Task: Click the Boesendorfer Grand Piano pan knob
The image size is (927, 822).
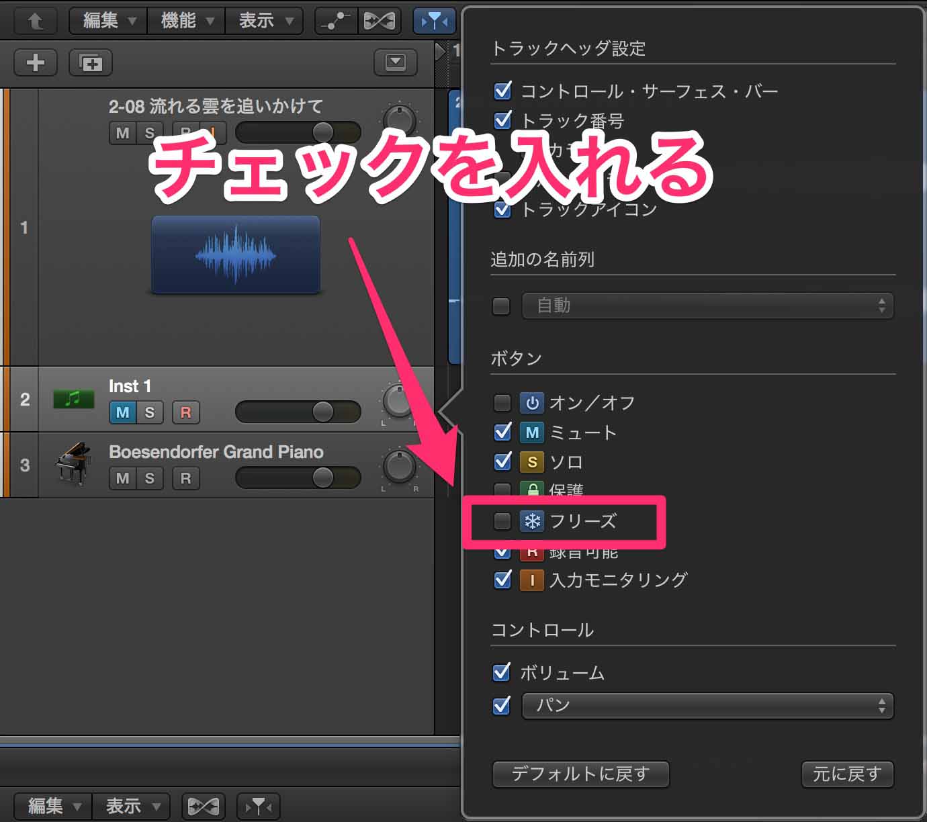Action: [x=399, y=467]
